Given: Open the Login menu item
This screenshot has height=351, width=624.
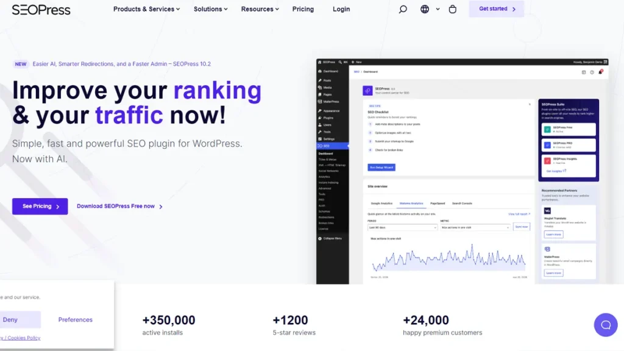Looking at the screenshot, I should click(341, 9).
